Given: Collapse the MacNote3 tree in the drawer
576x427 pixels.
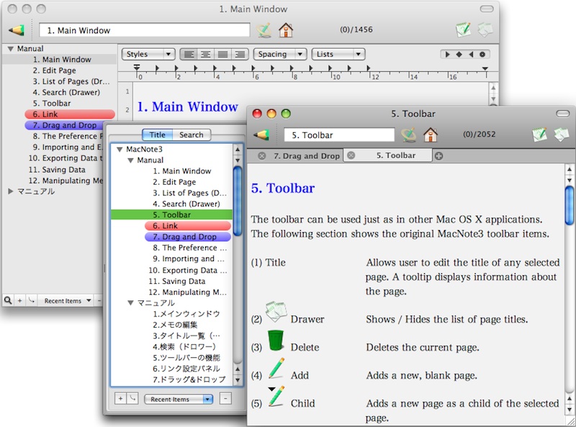Looking at the screenshot, I should (120, 149).
